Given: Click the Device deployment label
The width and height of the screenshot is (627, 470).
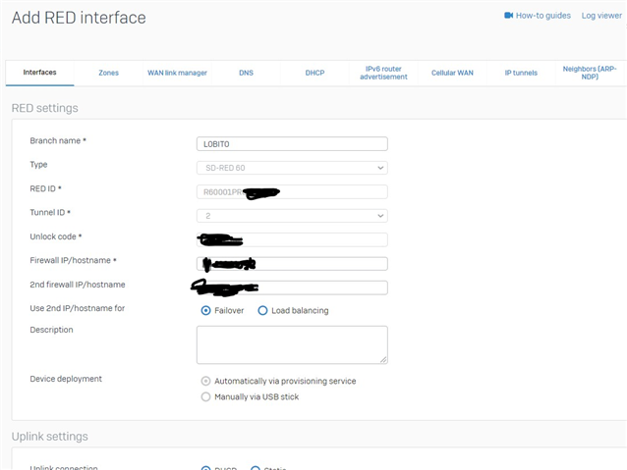Looking at the screenshot, I should click(66, 379).
